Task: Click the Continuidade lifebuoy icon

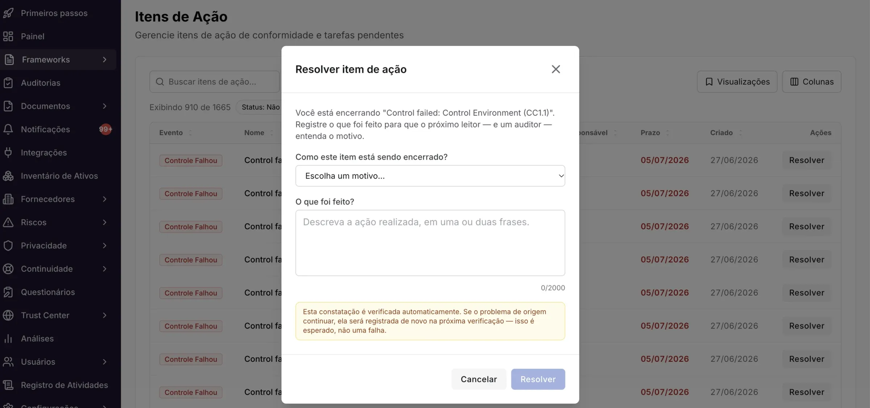Action: pyautogui.click(x=8, y=269)
